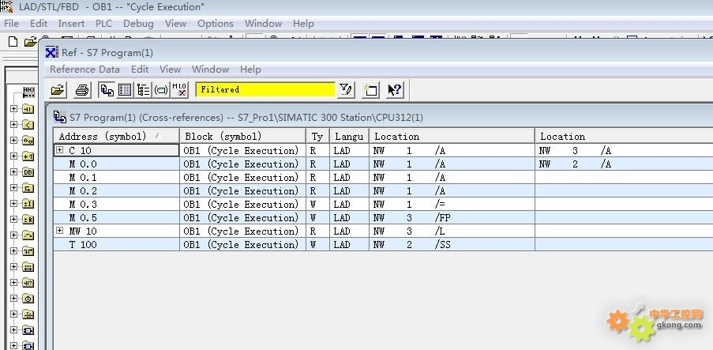
Task: Switch to the Cross-references view icon
Action: pyautogui.click(x=107, y=90)
